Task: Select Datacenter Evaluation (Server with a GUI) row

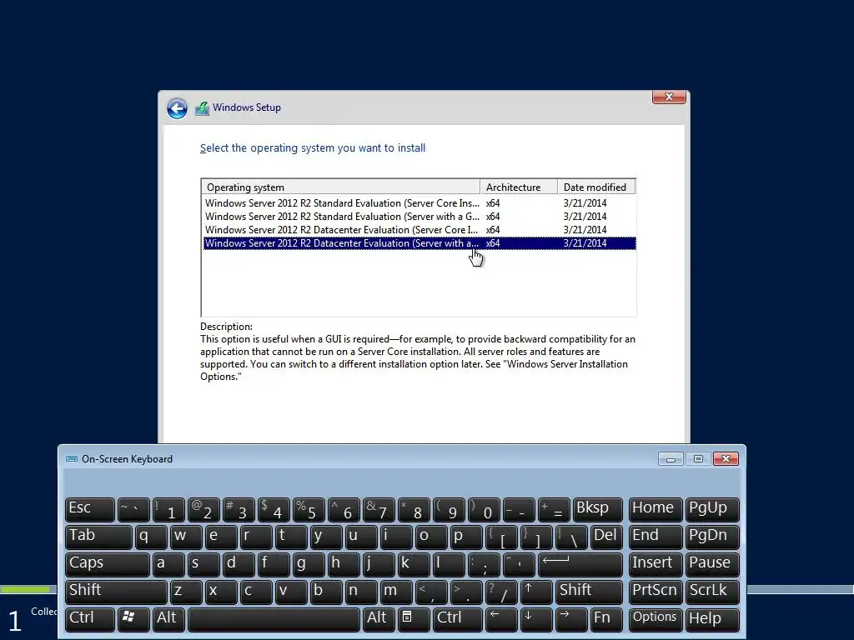Action: [x=419, y=243]
